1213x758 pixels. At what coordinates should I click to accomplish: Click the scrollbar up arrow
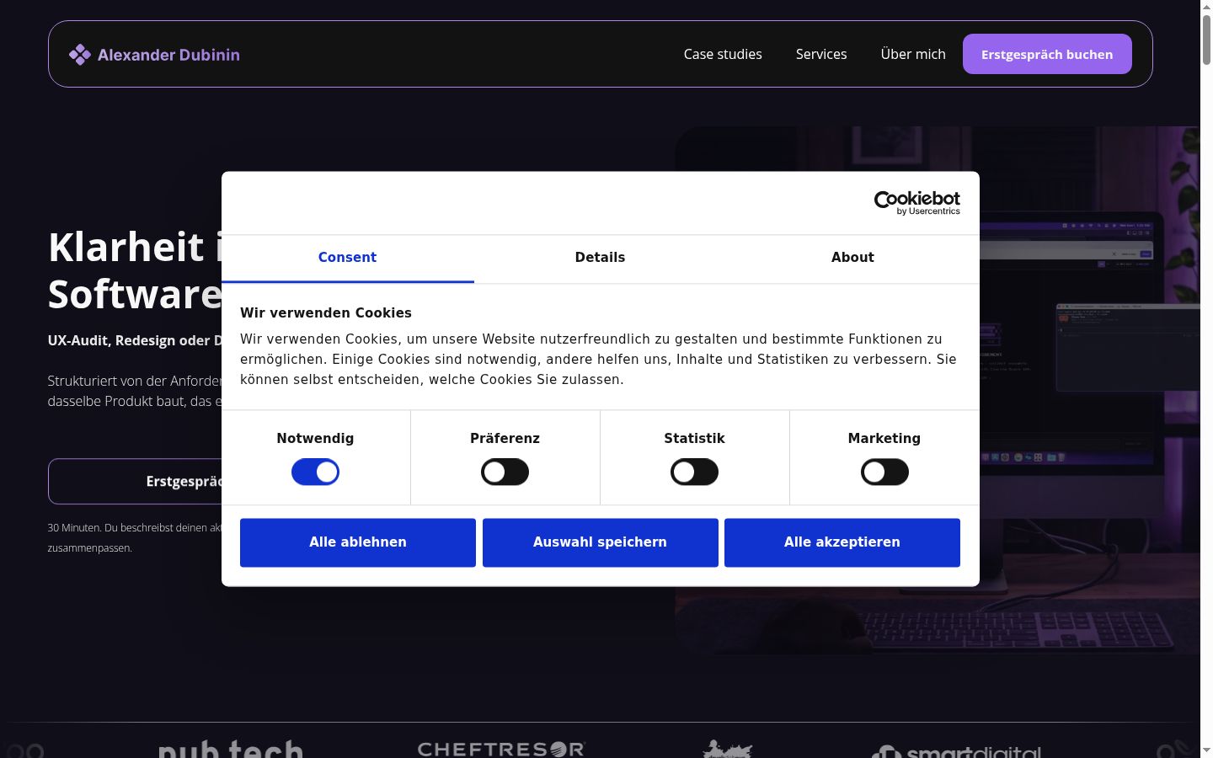click(x=1206, y=7)
